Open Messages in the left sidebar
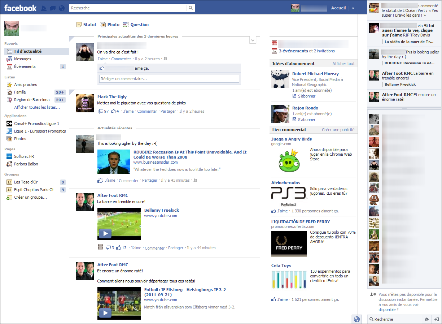 tap(22, 59)
